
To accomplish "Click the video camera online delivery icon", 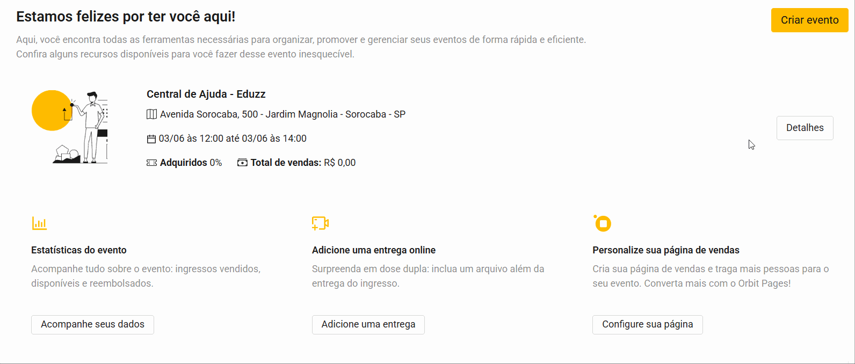I will click(320, 223).
